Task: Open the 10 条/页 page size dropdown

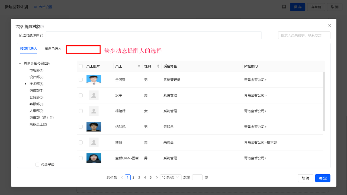Action: tap(170, 177)
